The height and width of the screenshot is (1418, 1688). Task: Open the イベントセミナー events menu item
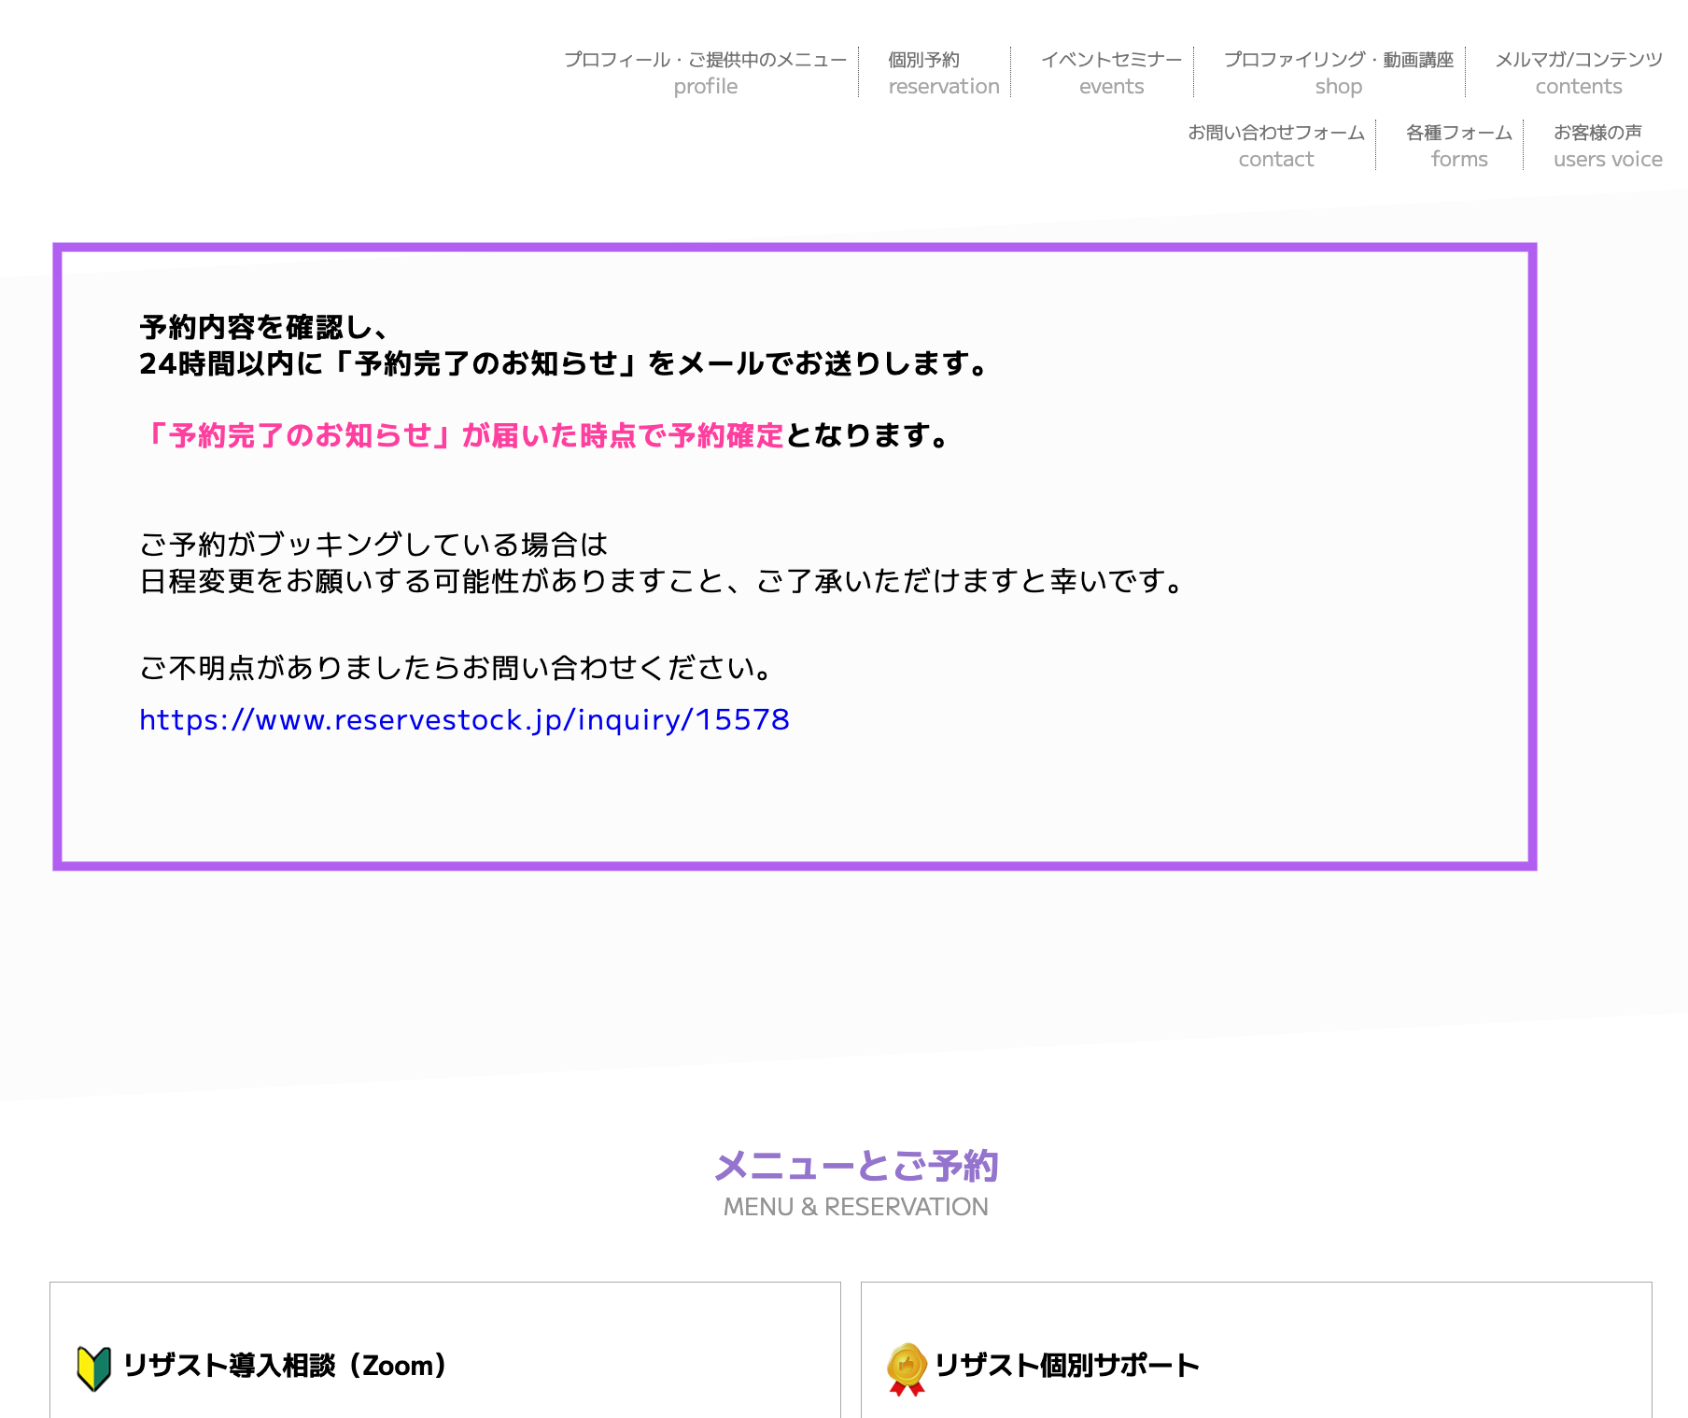tap(1111, 73)
